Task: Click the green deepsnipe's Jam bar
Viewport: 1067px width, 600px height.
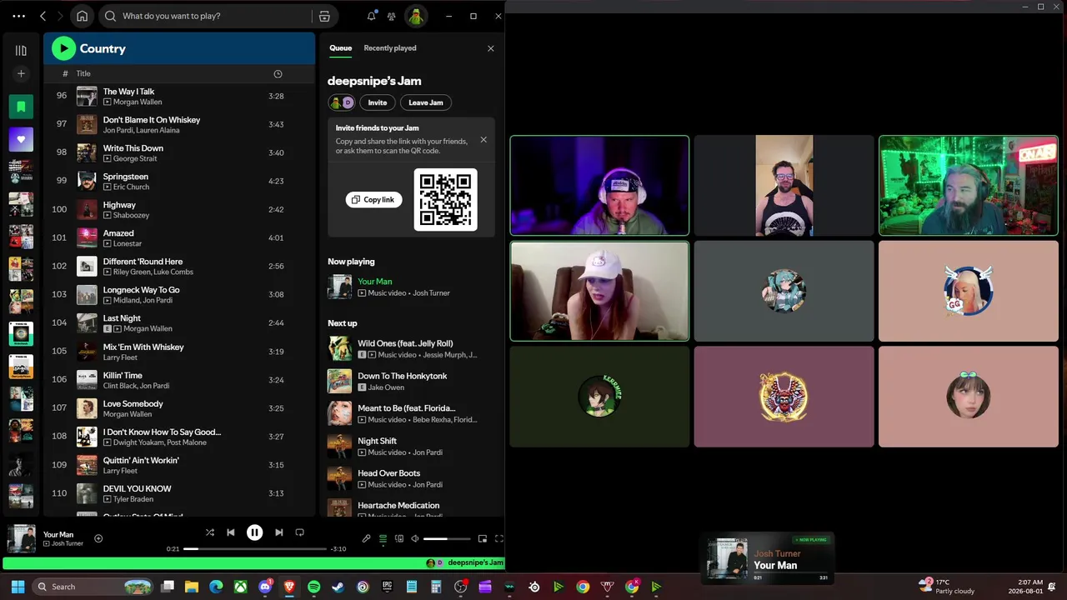Action: pyautogui.click(x=253, y=563)
